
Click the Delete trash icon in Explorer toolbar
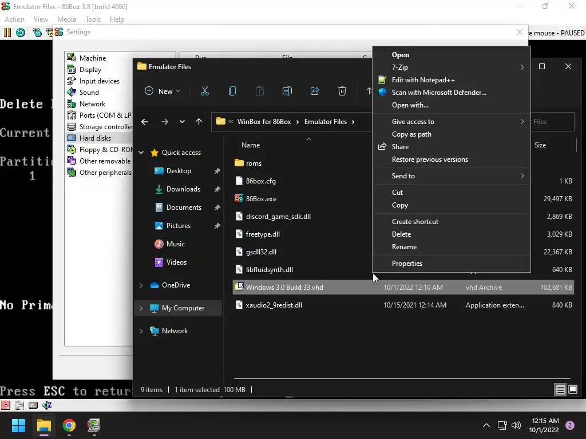point(342,91)
